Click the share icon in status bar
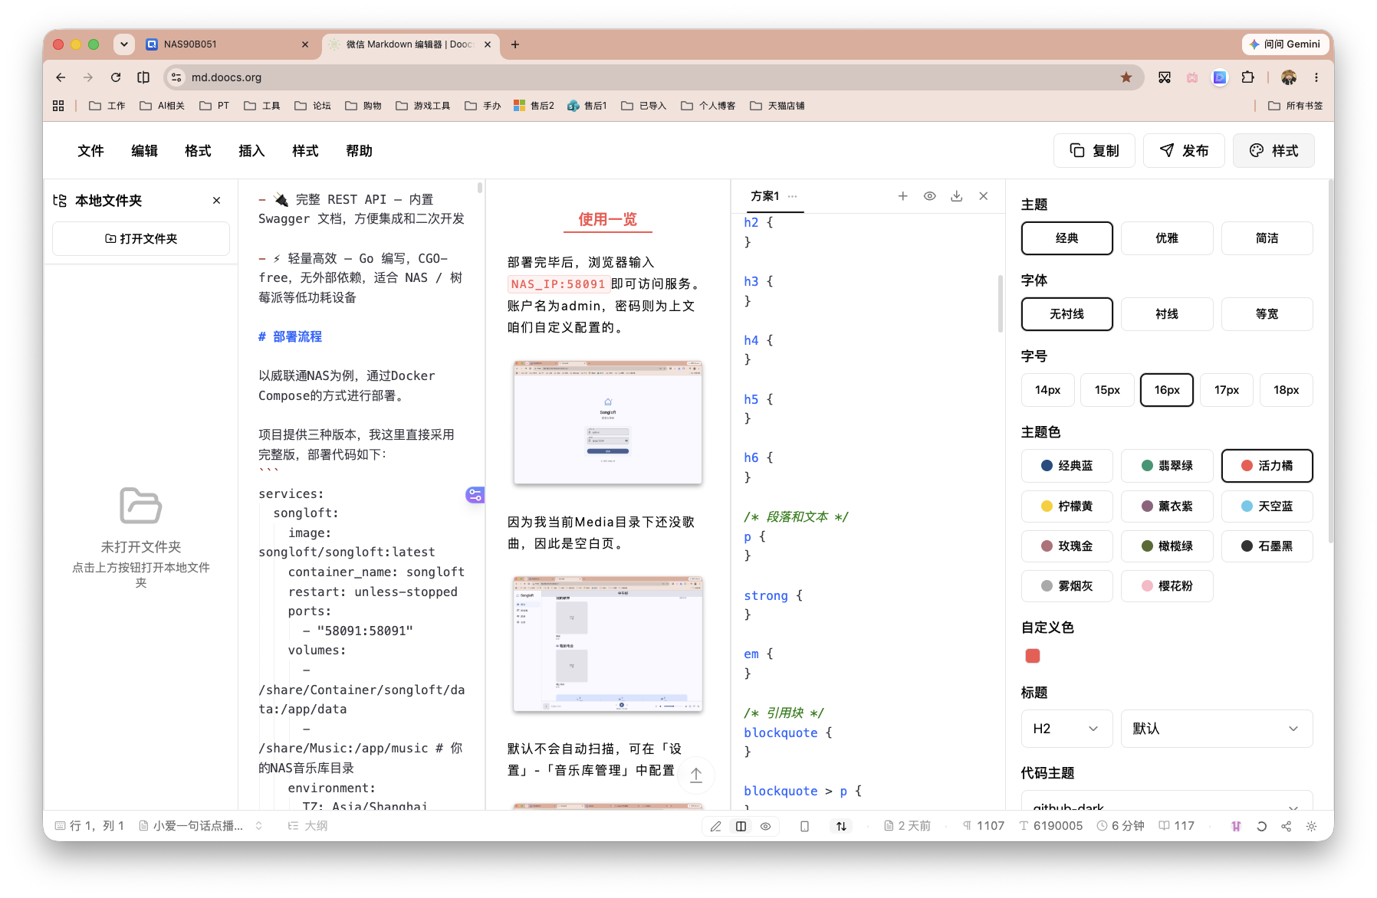The width and height of the screenshot is (1377, 898). (1287, 826)
